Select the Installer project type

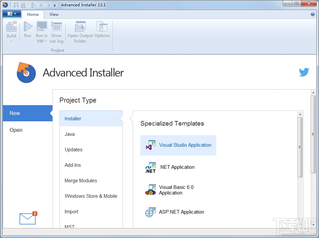pos(91,119)
